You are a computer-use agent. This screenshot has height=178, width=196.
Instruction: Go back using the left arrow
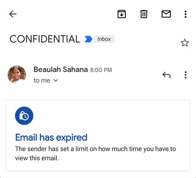13,14
